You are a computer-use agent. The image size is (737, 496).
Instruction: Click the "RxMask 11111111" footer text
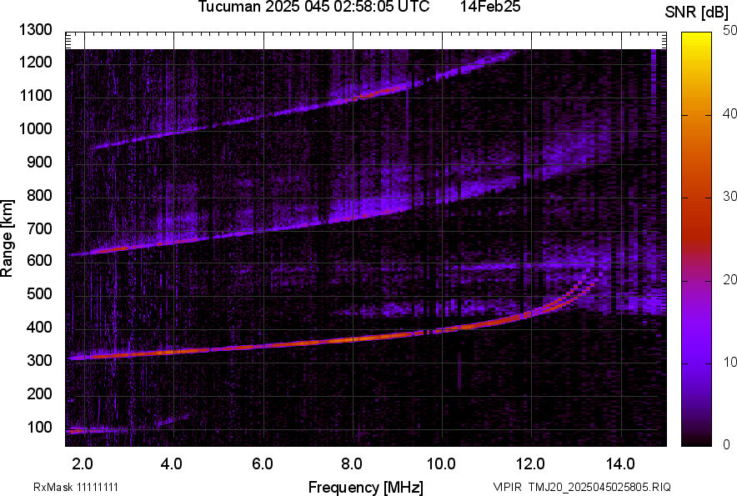point(76,488)
